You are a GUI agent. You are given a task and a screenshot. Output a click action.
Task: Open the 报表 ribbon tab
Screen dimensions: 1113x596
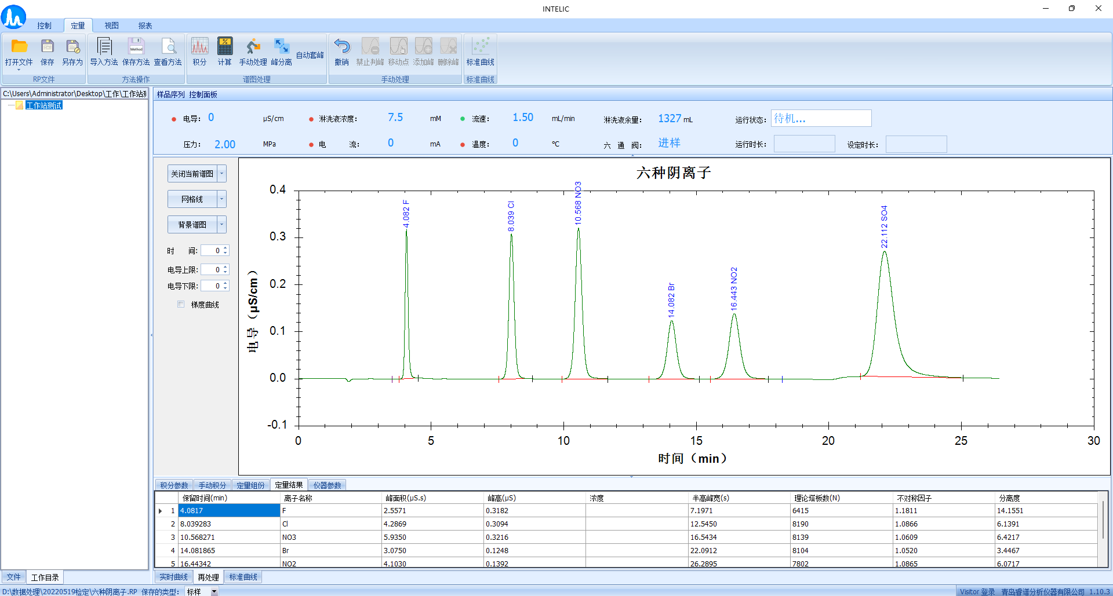tap(145, 25)
